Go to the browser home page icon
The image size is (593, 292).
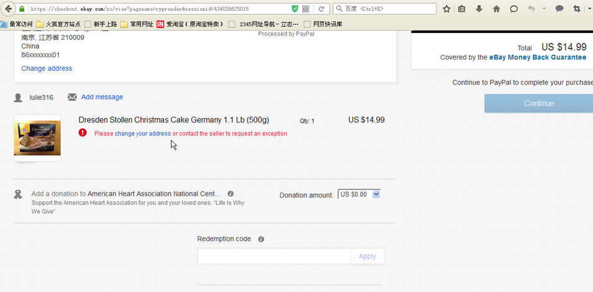pyautogui.click(x=497, y=9)
